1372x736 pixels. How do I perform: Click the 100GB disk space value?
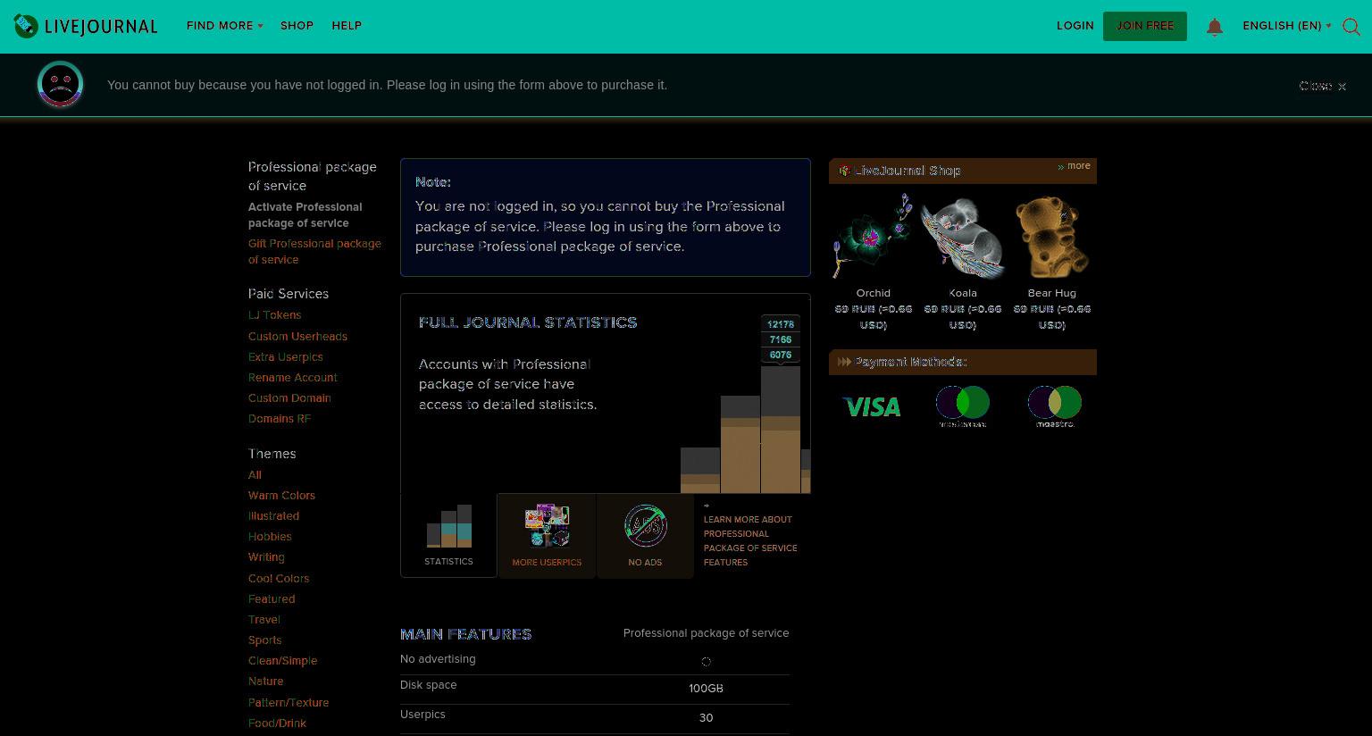[x=706, y=689]
